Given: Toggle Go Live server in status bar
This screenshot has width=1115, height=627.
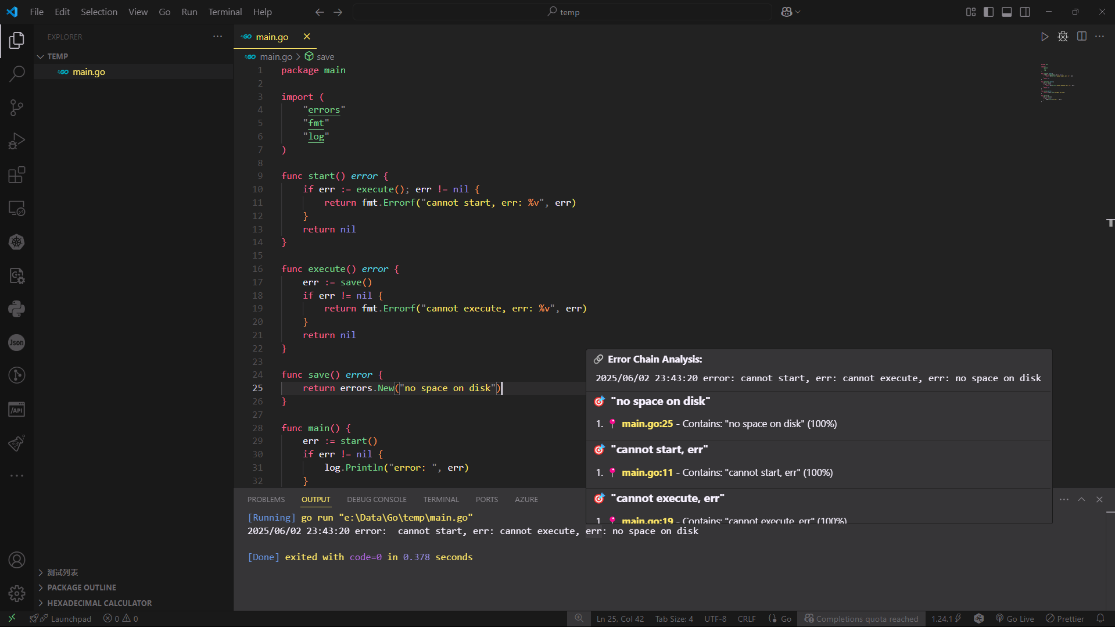Looking at the screenshot, I should [x=1014, y=618].
